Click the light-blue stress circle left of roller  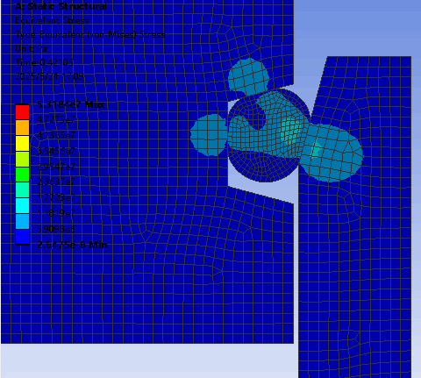point(209,135)
